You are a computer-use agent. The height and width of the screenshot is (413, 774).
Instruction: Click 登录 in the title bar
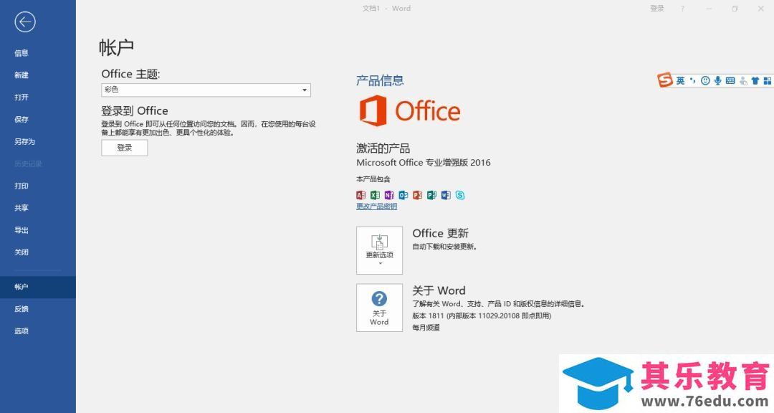657,9
